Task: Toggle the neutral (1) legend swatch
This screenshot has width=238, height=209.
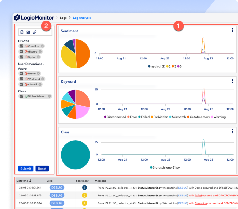Action: coord(149,66)
